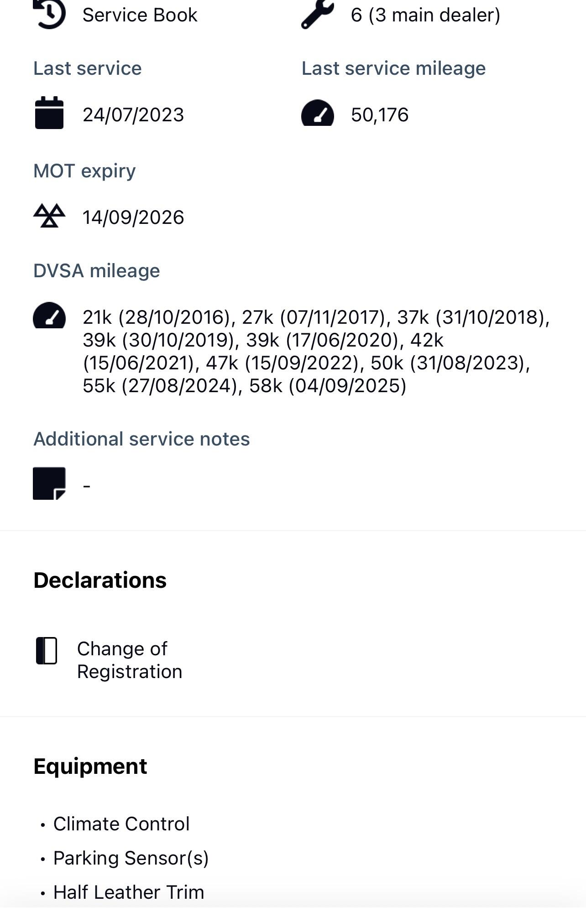Image resolution: width=586 pixels, height=912 pixels.
Task: Tap the Change of Registration document icon
Action: (x=47, y=651)
